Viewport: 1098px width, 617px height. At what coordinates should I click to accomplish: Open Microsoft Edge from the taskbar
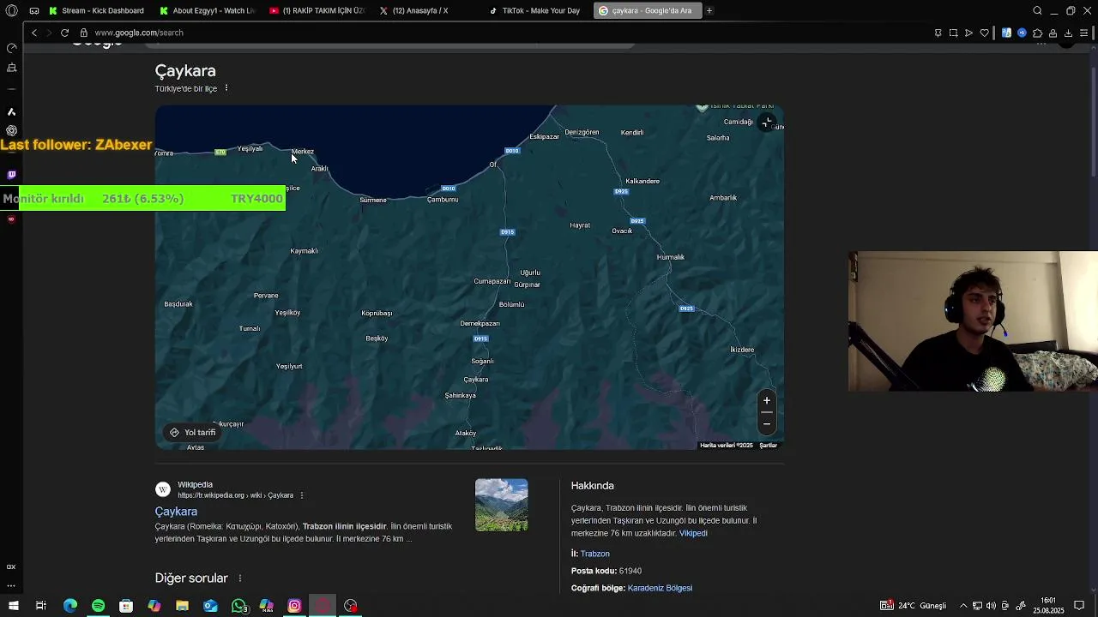(70, 606)
